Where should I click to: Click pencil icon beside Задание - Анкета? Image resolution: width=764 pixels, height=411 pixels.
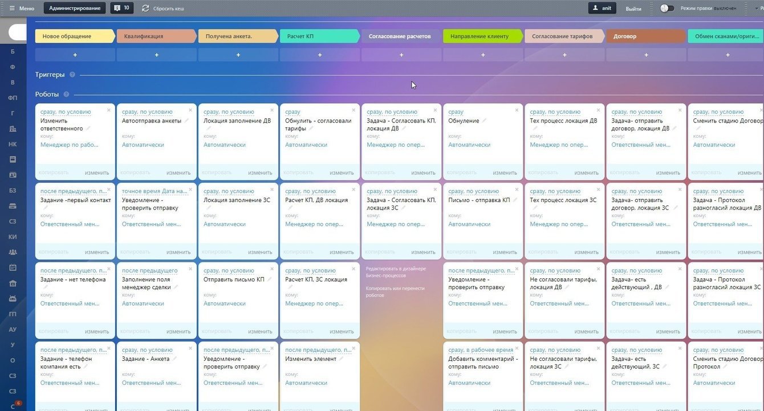[174, 359]
